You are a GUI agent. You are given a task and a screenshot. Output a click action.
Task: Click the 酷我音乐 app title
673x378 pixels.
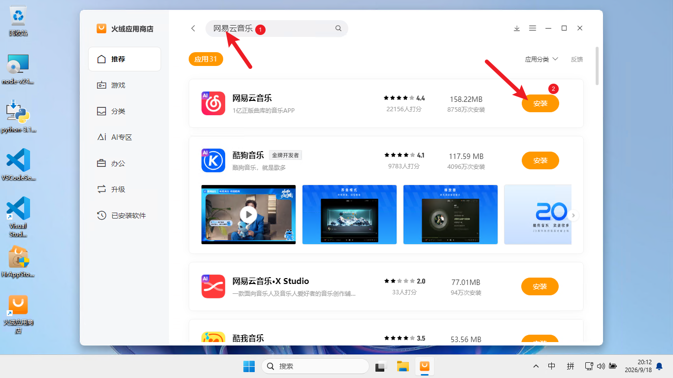(248, 338)
